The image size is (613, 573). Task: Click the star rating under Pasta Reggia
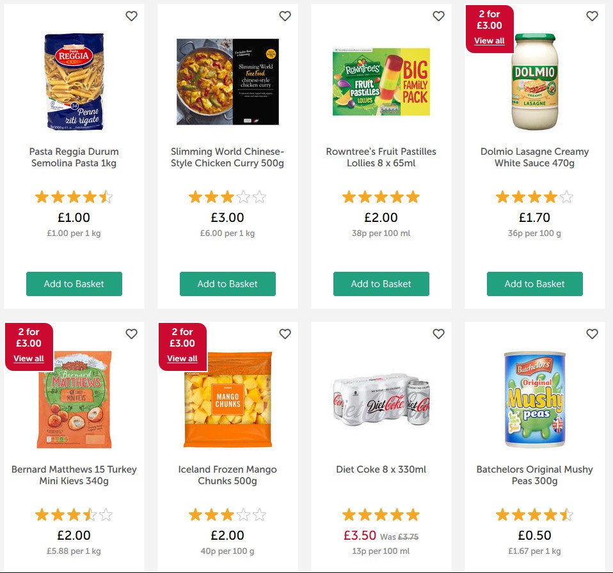tap(74, 196)
